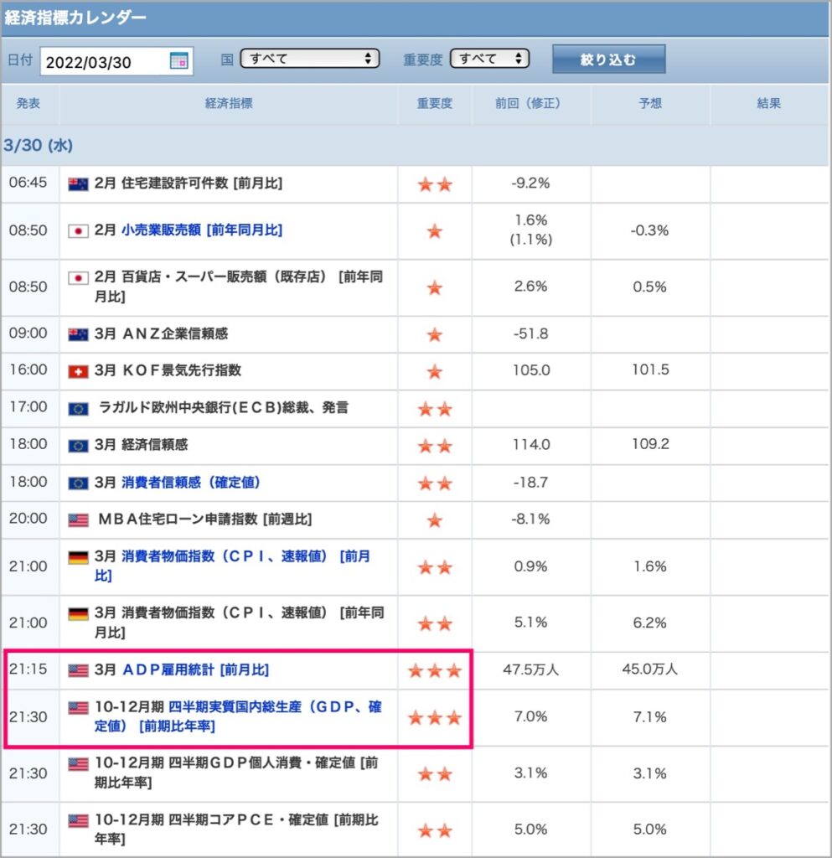832x858 pixels.
Task: Open the 国 country dropdown
Action: (310, 58)
